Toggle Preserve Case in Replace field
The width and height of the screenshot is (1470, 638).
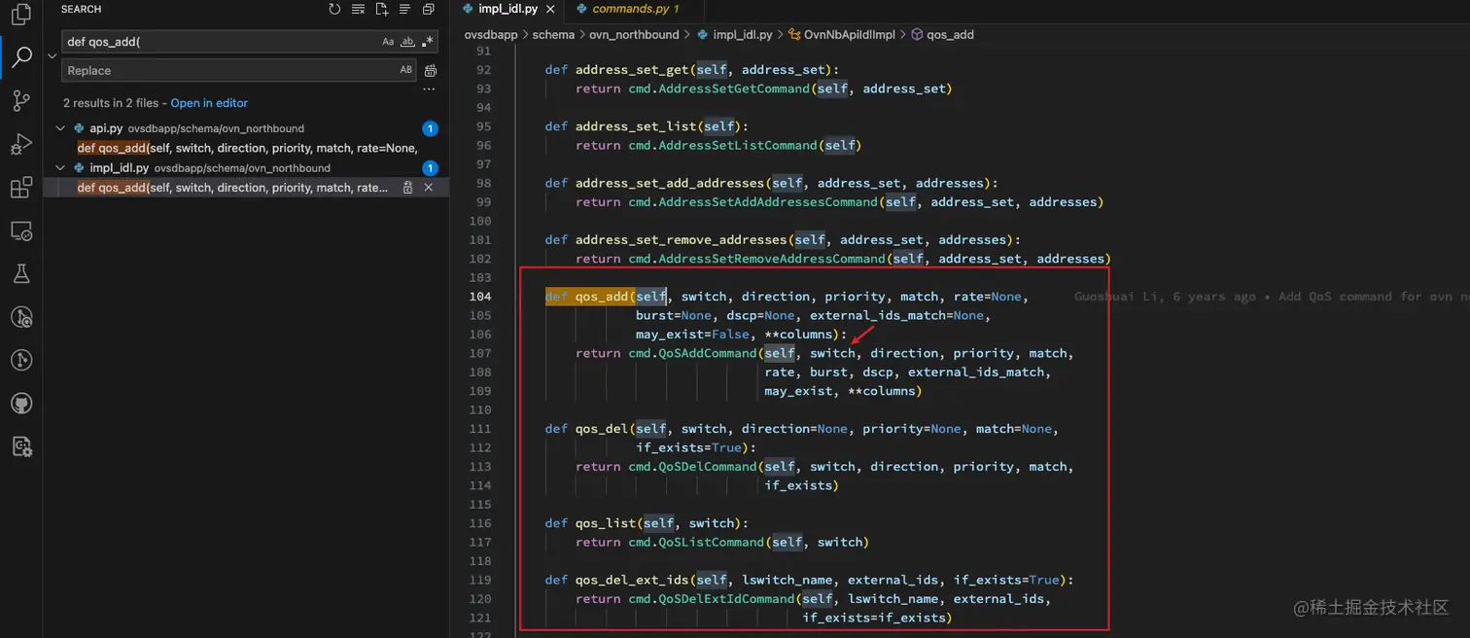coord(405,70)
